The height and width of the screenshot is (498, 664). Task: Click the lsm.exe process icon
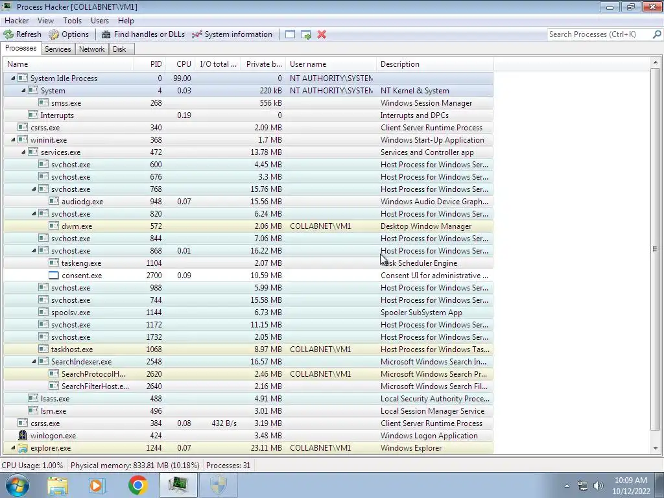click(32, 410)
